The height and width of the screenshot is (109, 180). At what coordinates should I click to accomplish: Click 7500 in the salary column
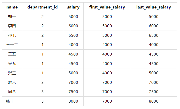73,92
